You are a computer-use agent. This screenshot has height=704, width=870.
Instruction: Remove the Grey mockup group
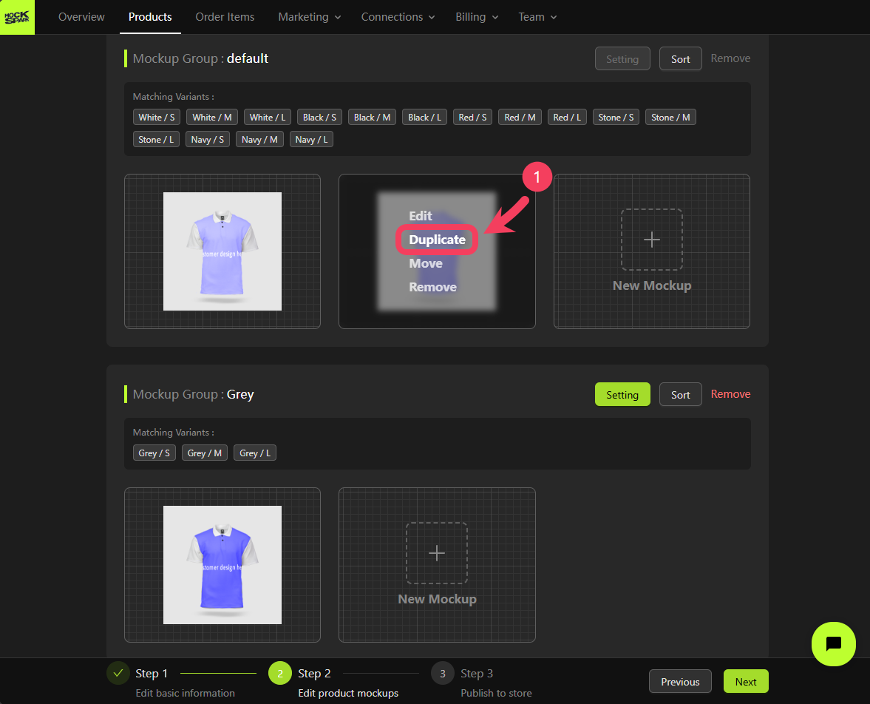click(x=730, y=394)
